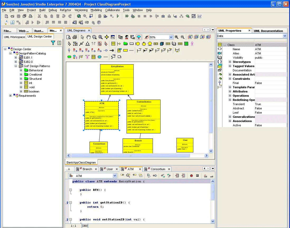Viewport: 290px width, 228px height.
Task: Click the fit-to-window four-arrows icon
Action: pyautogui.click(x=106, y=37)
